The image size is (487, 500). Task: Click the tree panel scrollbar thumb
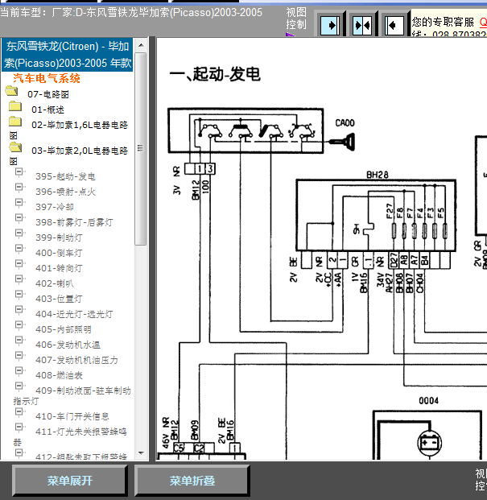[141, 149]
